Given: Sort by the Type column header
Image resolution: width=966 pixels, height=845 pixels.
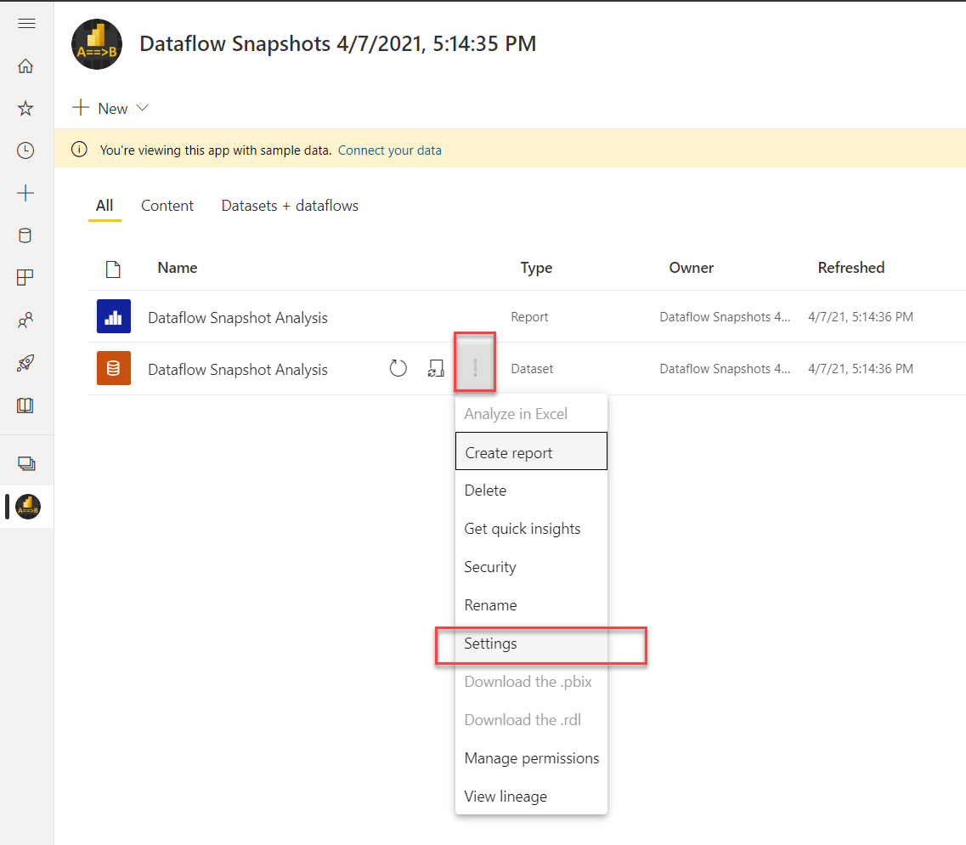Looking at the screenshot, I should coord(536,268).
